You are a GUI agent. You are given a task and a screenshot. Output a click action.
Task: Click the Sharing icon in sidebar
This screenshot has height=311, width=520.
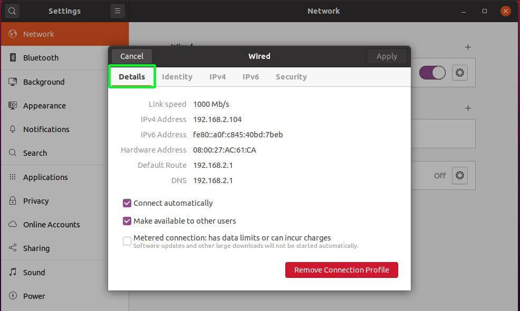[13, 248]
